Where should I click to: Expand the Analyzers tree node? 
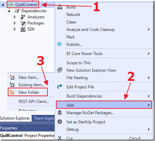[15, 17]
